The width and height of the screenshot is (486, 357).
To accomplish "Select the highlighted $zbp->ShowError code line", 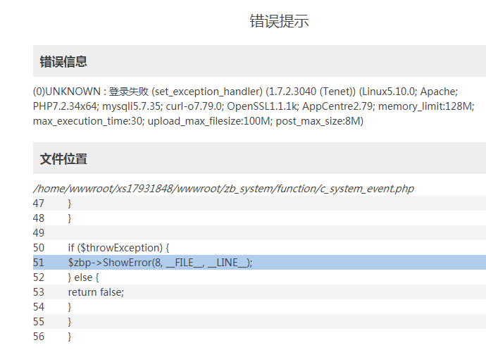I will [160, 263].
